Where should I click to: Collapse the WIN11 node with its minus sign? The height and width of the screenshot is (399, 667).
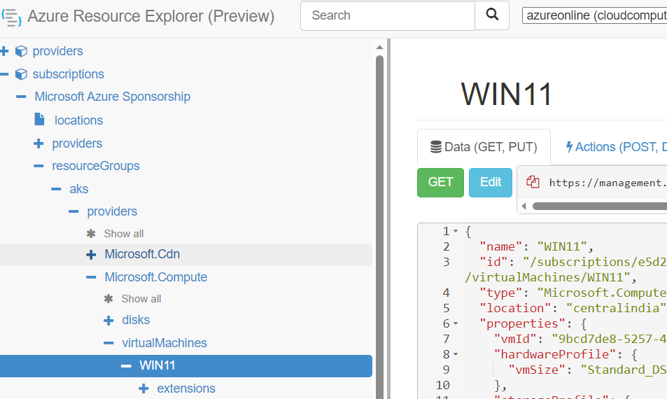coord(126,366)
